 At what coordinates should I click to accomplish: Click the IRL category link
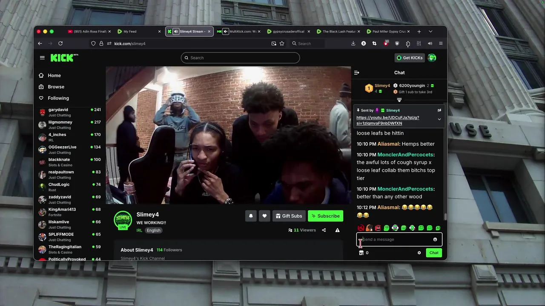(139, 230)
